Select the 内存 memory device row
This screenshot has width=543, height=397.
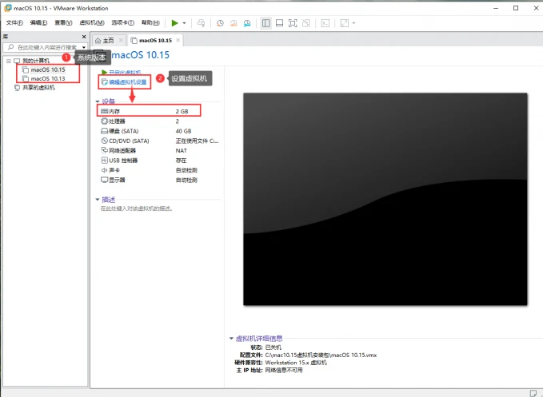pos(148,112)
